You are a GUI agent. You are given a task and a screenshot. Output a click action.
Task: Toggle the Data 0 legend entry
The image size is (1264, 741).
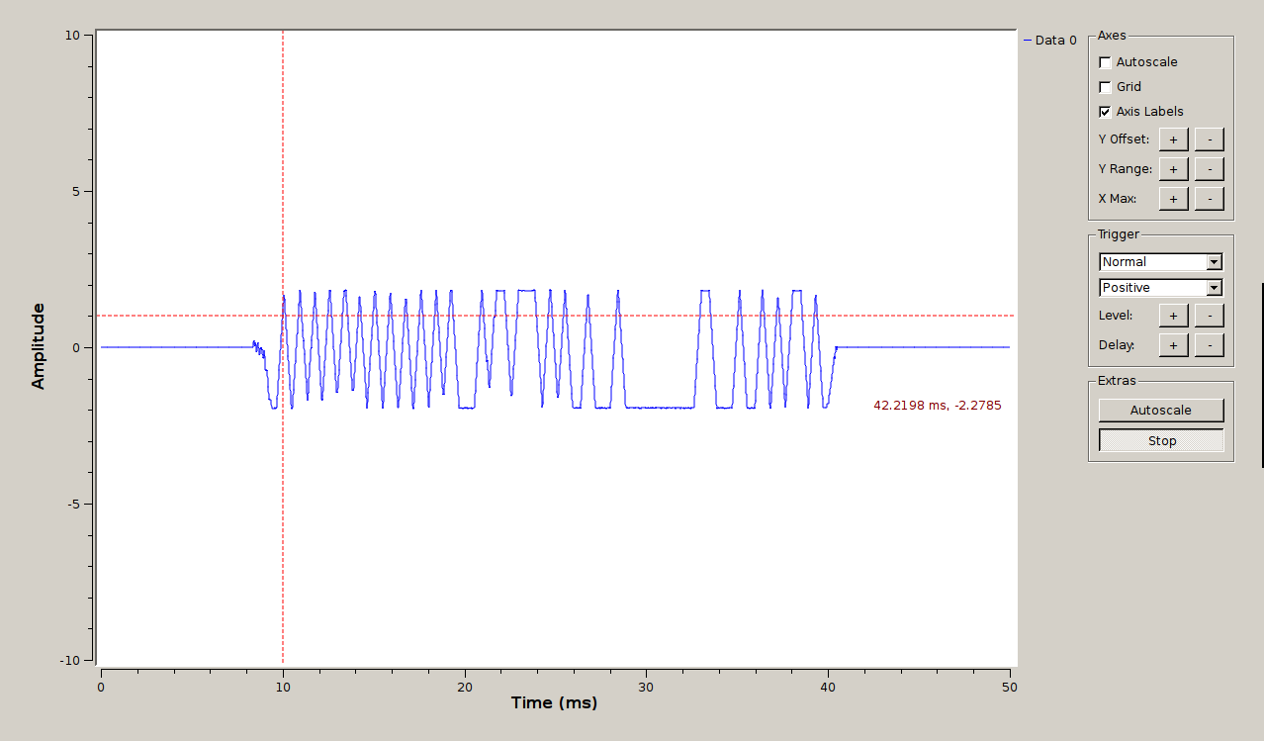[1049, 41]
